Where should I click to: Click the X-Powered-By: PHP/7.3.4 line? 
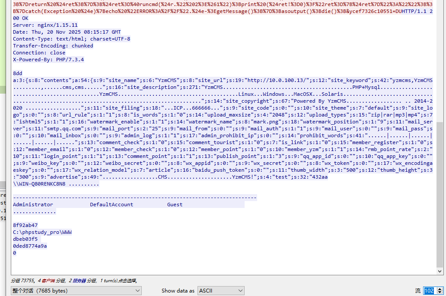point(48,60)
